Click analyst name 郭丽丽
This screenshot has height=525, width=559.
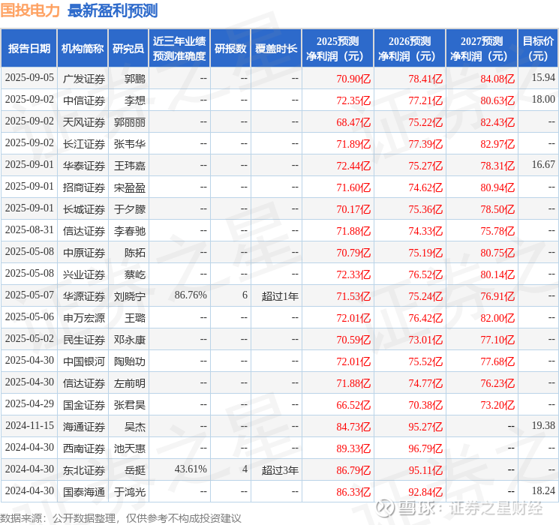pos(129,122)
